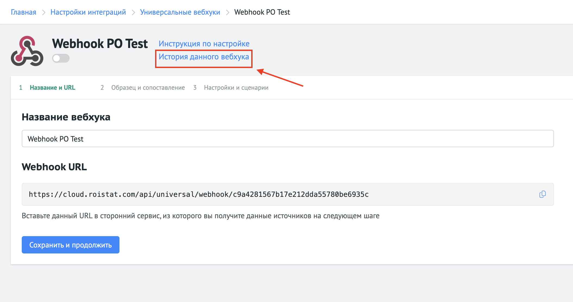This screenshot has width=573, height=302.
Task: Go to the Главная breadcrumb link
Action: (24, 12)
